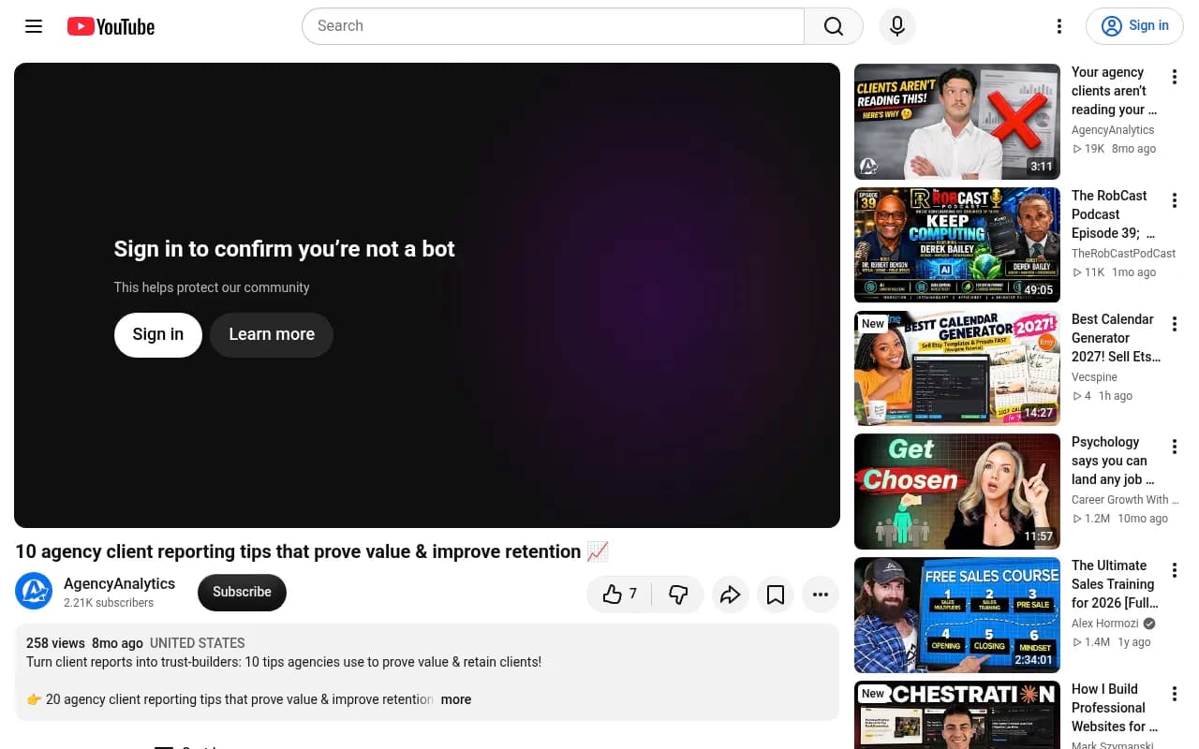Open the 'Free Sales Course' thumbnail
This screenshot has width=1199, height=749.
point(957,615)
